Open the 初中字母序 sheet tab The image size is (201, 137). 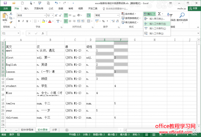(x=27, y=130)
